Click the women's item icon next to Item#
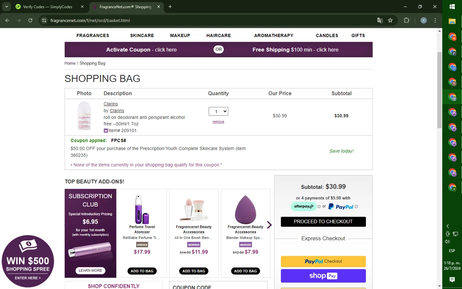Screen dimensions: 462x289 (106, 131)
